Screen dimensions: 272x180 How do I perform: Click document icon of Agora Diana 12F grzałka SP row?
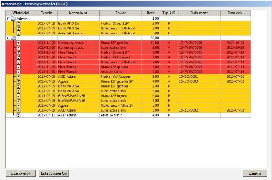click(19, 81)
